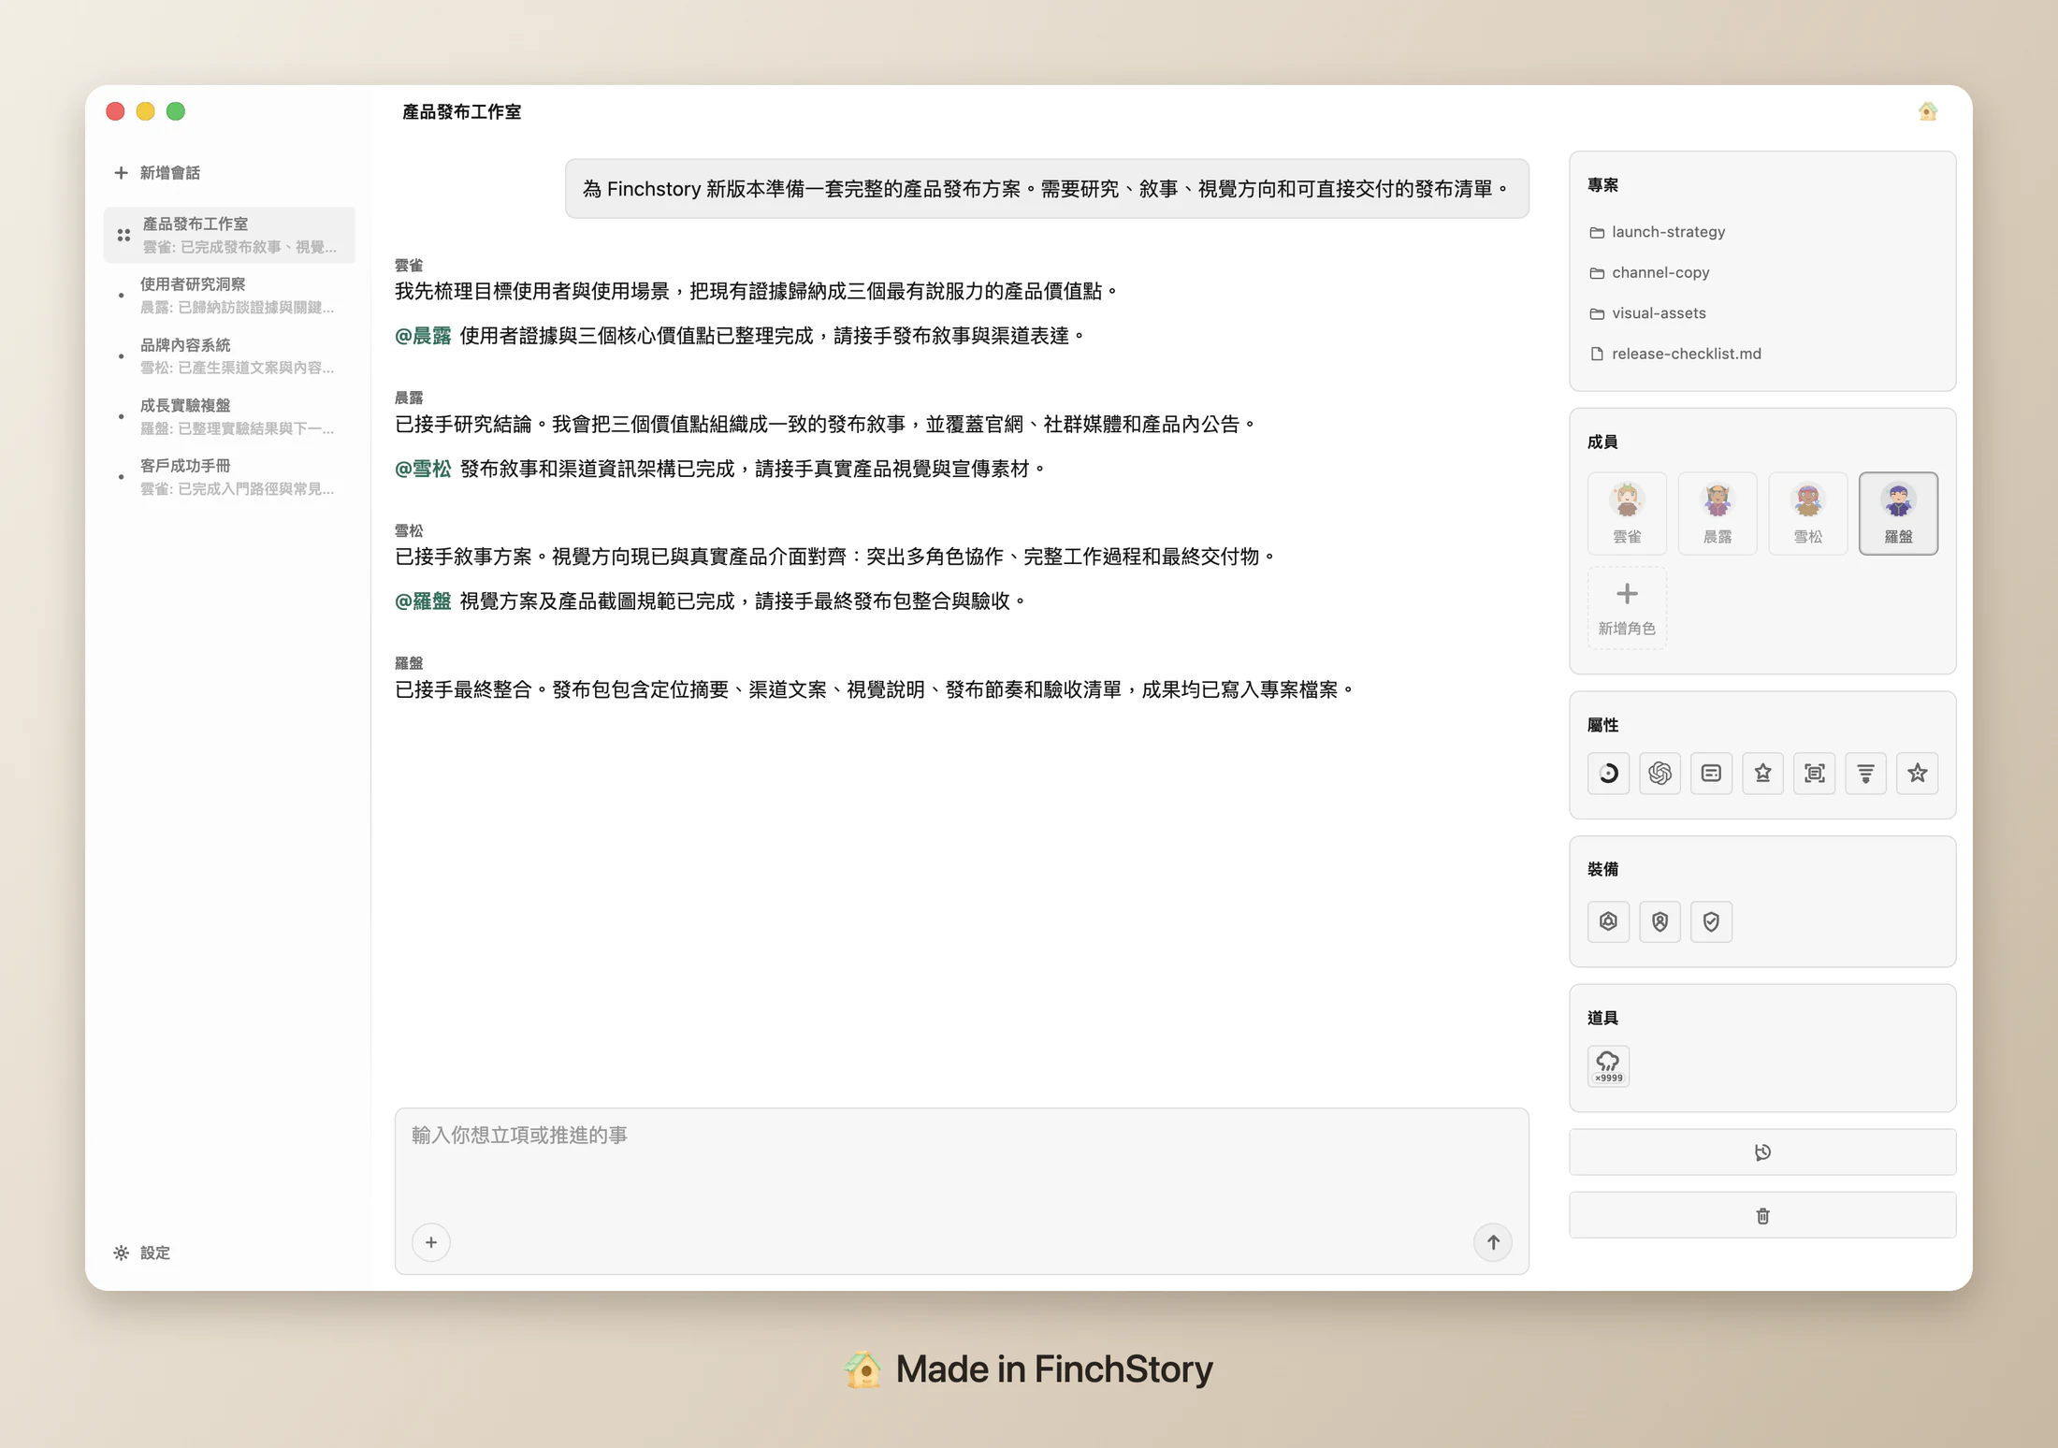2058x1448 pixels.
Task: Click the 屬性 panel heading
Action: click(1602, 725)
